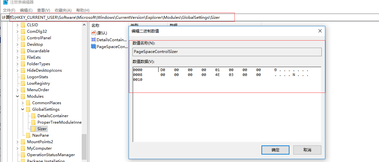Expand the Desktop tree node

17,44
